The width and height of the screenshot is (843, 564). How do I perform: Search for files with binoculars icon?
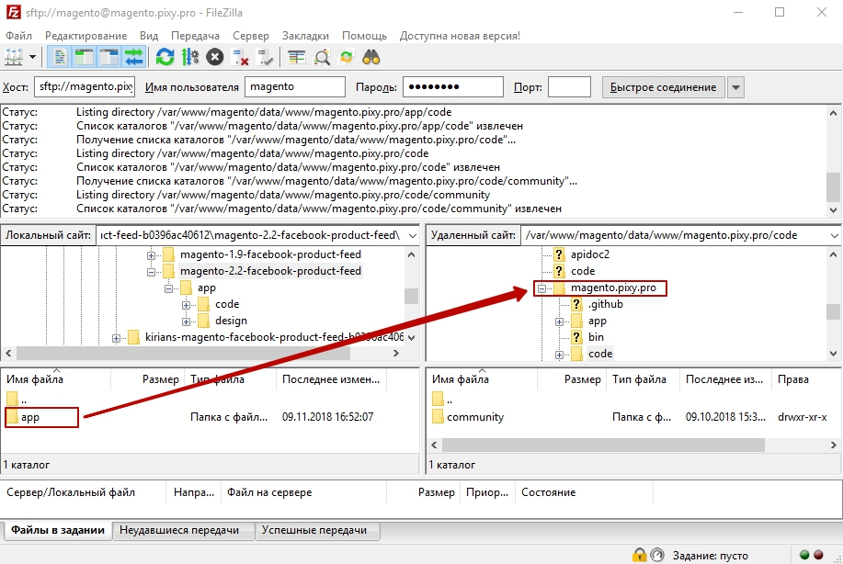click(371, 57)
